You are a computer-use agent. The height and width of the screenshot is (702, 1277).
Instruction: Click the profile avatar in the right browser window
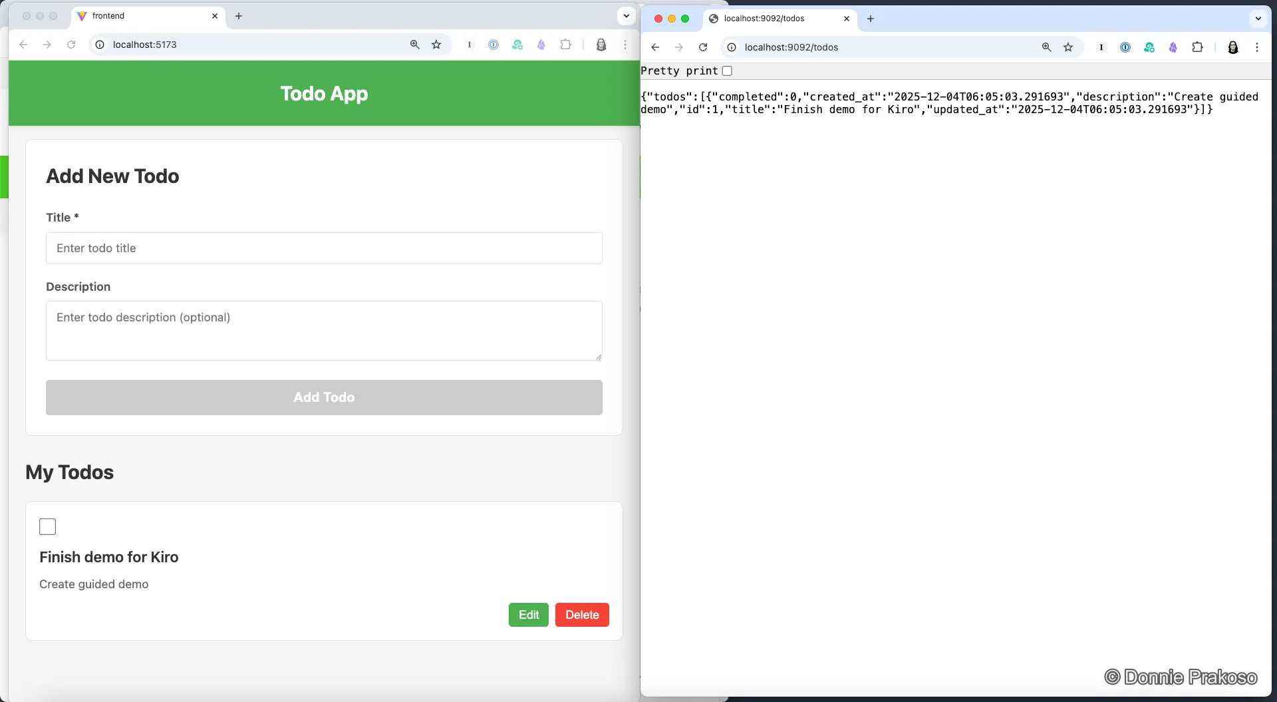1234,47
